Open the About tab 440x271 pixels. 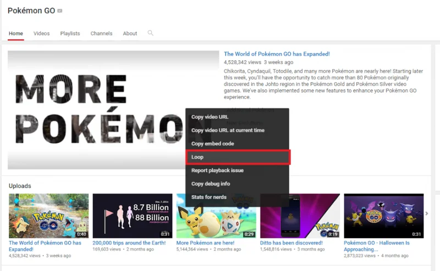click(x=130, y=33)
